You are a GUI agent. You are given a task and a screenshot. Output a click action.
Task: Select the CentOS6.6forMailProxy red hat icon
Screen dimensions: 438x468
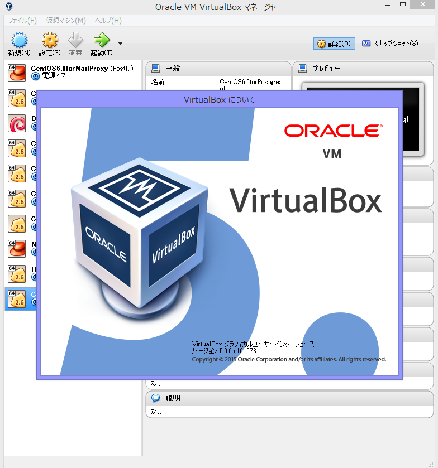(17, 73)
